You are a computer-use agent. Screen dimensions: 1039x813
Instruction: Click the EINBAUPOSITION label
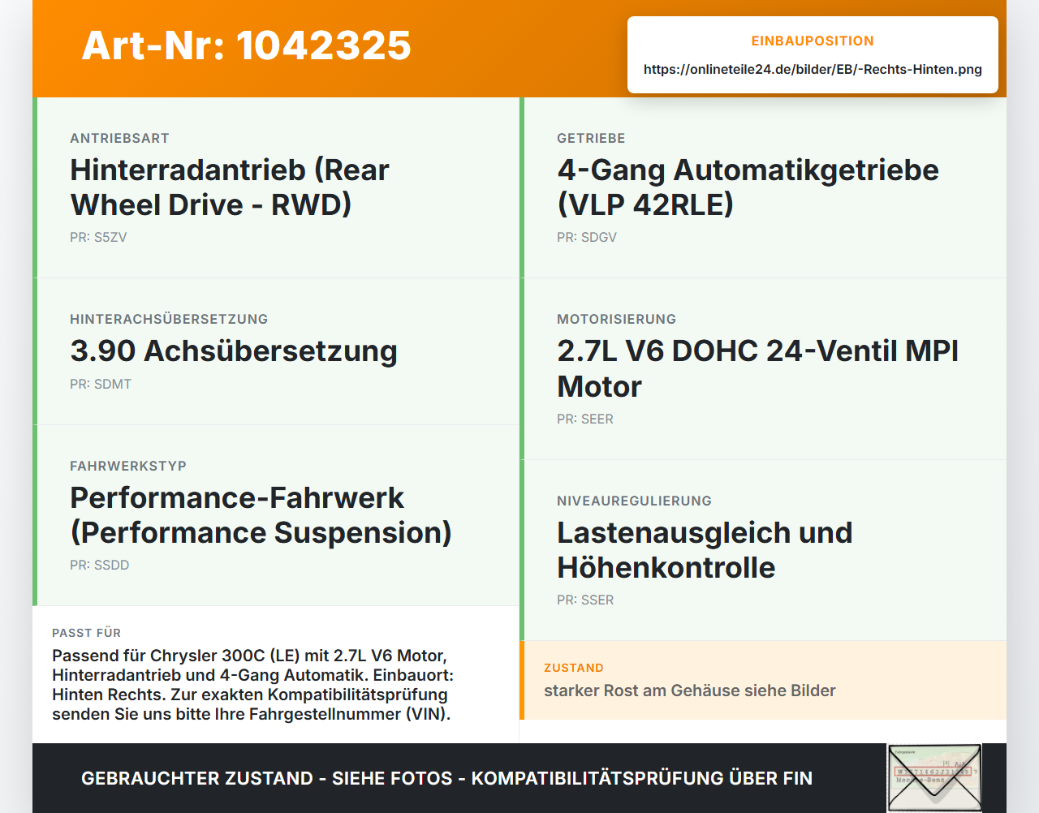click(x=813, y=41)
